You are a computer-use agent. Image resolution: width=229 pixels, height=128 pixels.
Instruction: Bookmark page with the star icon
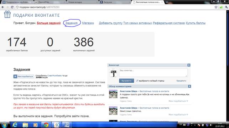tap(216, 7)
